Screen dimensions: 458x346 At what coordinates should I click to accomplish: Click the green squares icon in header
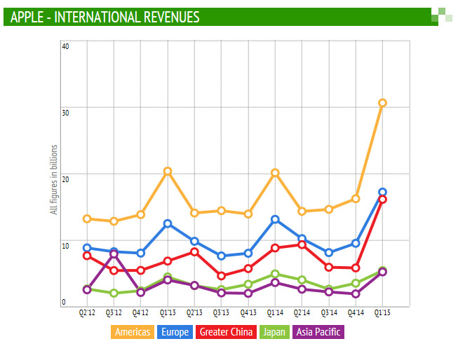pos(442,15)
